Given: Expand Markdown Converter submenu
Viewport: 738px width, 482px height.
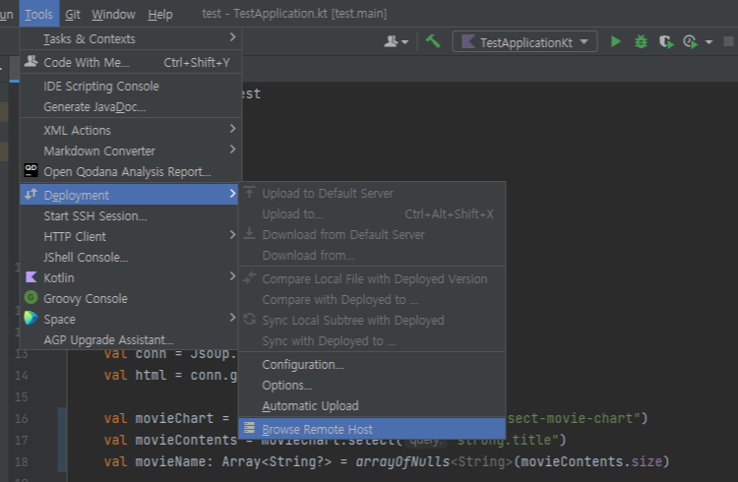Looking at the screenshot, I should click(130, 151).
